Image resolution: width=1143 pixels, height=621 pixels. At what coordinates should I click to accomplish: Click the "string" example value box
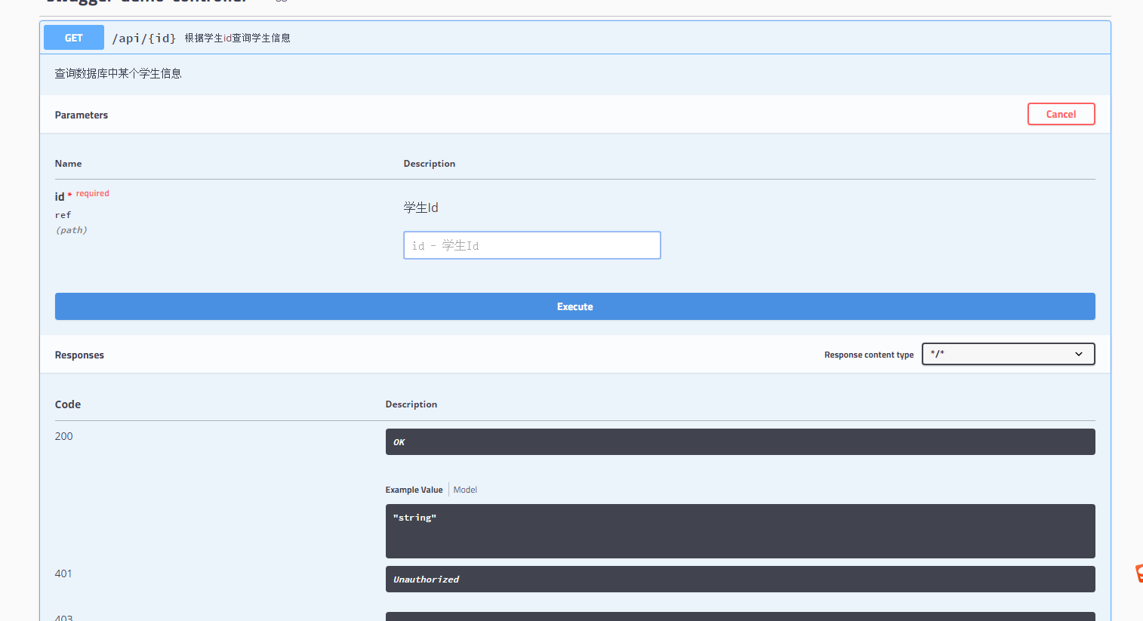click(x=740, y=531)
